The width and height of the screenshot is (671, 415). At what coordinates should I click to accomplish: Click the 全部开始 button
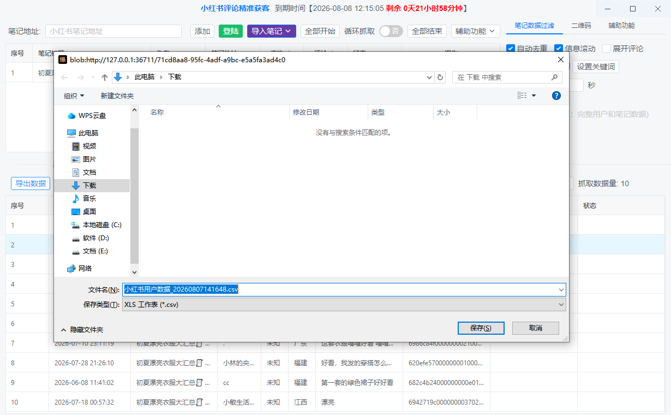tap(320, 31)
